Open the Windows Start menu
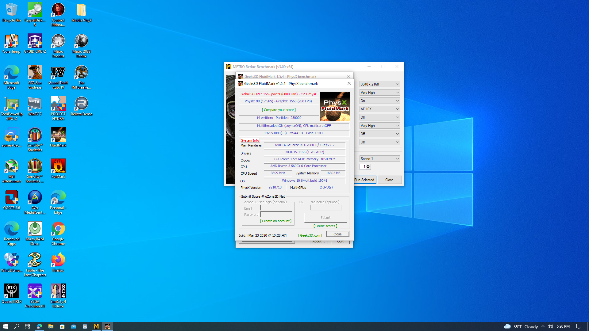Viewport: 589px width, 331px height. click(5, 326)
